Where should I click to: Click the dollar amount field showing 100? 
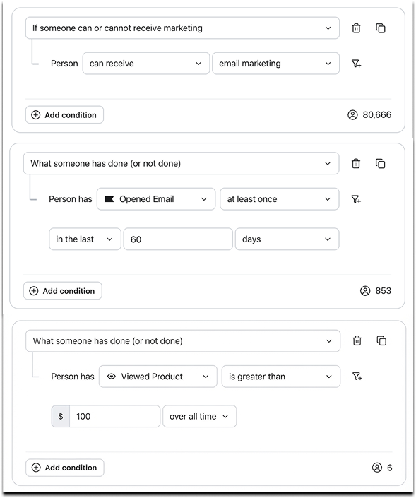pyautogui.click(x=114, y=416)
